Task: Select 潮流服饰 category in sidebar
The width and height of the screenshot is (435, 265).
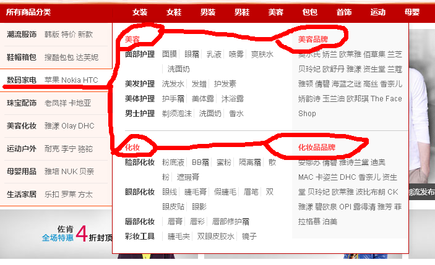Action: pyautogui.click(x=22, y=35)
